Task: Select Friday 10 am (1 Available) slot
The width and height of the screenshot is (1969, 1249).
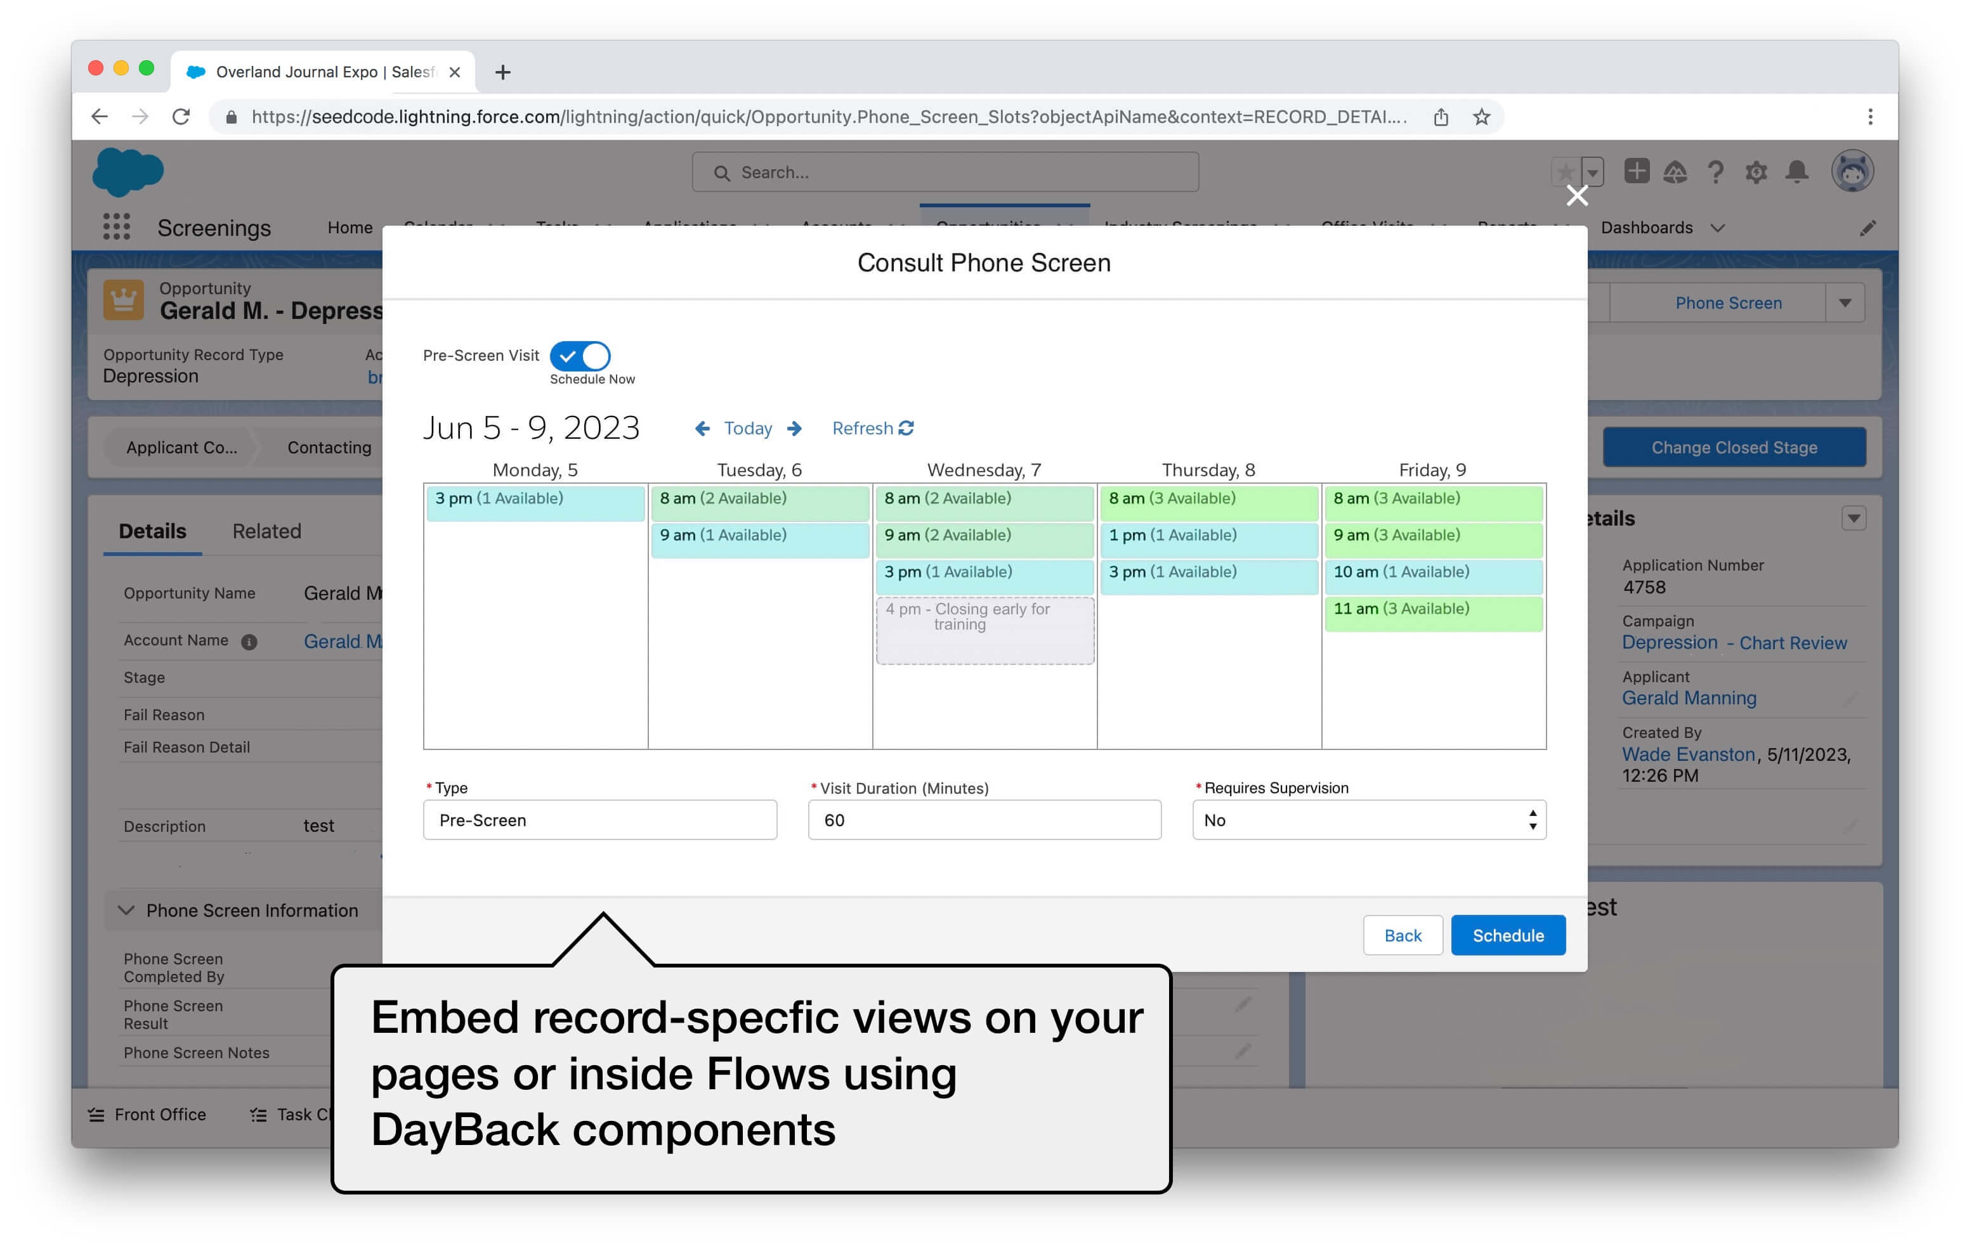Action: coord(1434,576)
